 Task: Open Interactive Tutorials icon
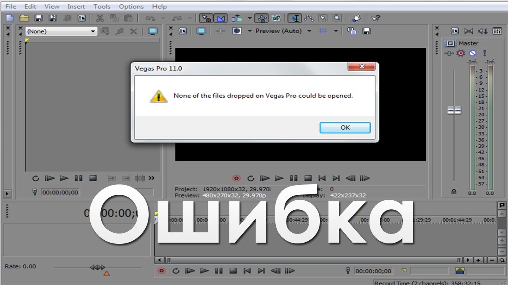[355, 18]
